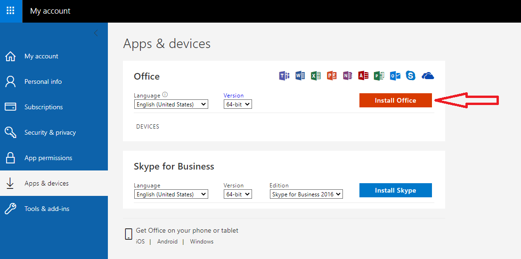Open Skype Edition dropdown

(x=306, y=194)
